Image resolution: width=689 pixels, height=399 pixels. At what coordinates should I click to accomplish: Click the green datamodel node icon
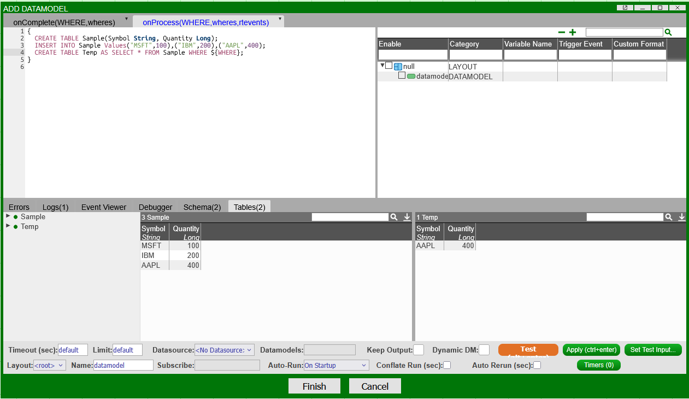411,77
